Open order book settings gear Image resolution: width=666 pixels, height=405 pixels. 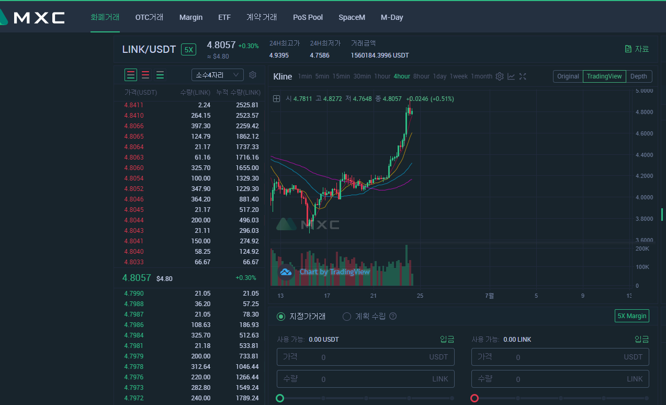coord(253,75)
